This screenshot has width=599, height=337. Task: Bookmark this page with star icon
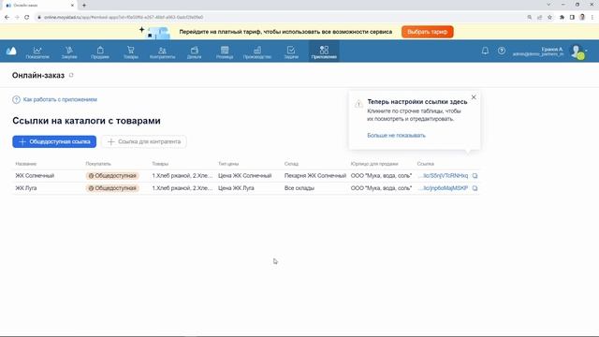[x=549, y=17]
